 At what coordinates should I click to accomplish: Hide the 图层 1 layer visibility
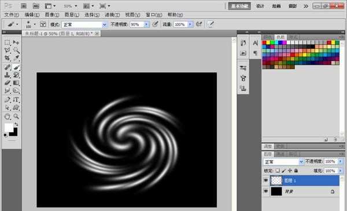click(x=266, y=181)
